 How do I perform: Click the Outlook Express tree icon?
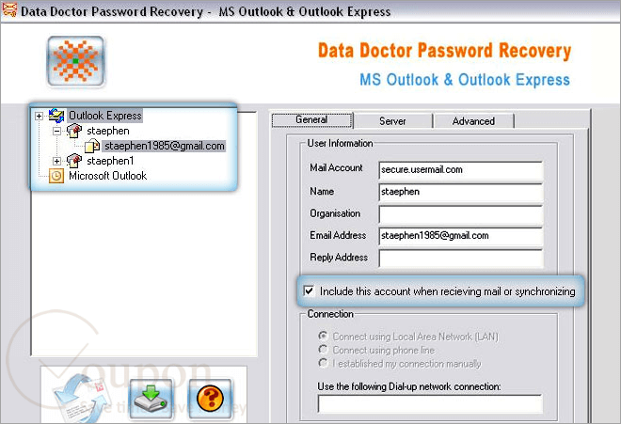56,116
